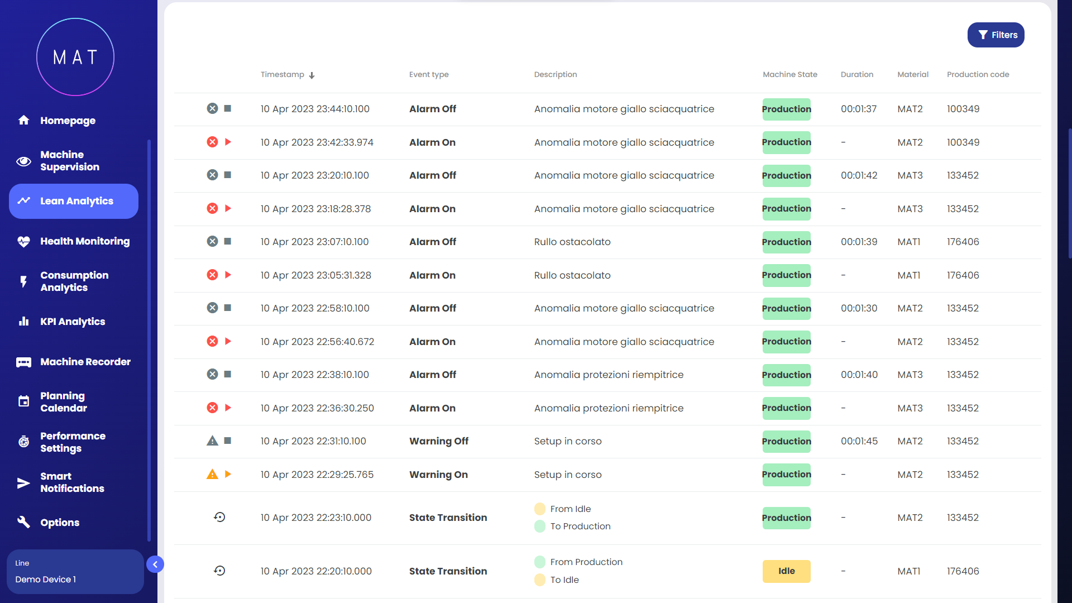The height and width of the screenshot is (603, 1072).
Task: Open Machine Recorder icon
Action: point(23,362)
